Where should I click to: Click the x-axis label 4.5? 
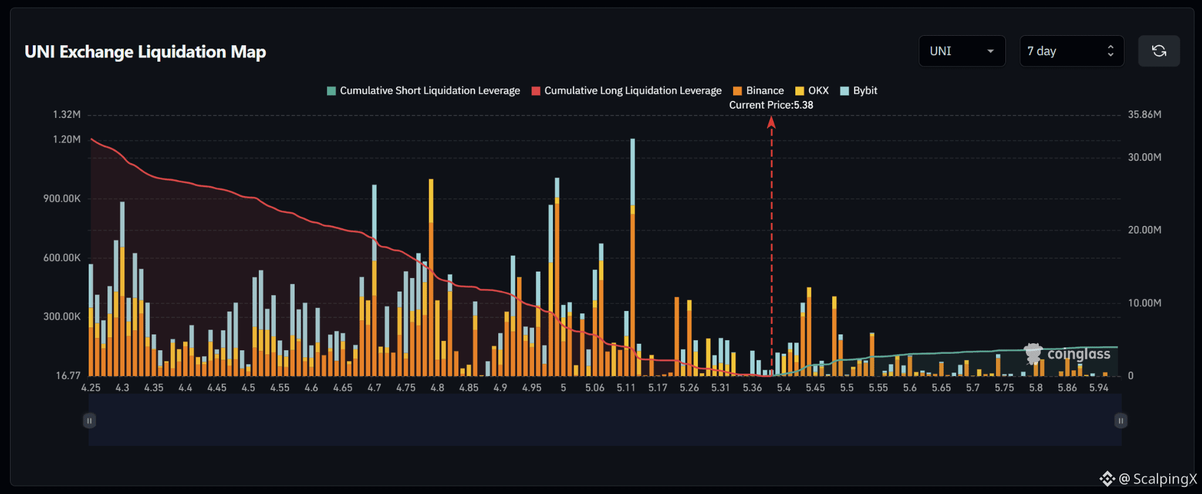pyautogui.click(x=248, y=388)
